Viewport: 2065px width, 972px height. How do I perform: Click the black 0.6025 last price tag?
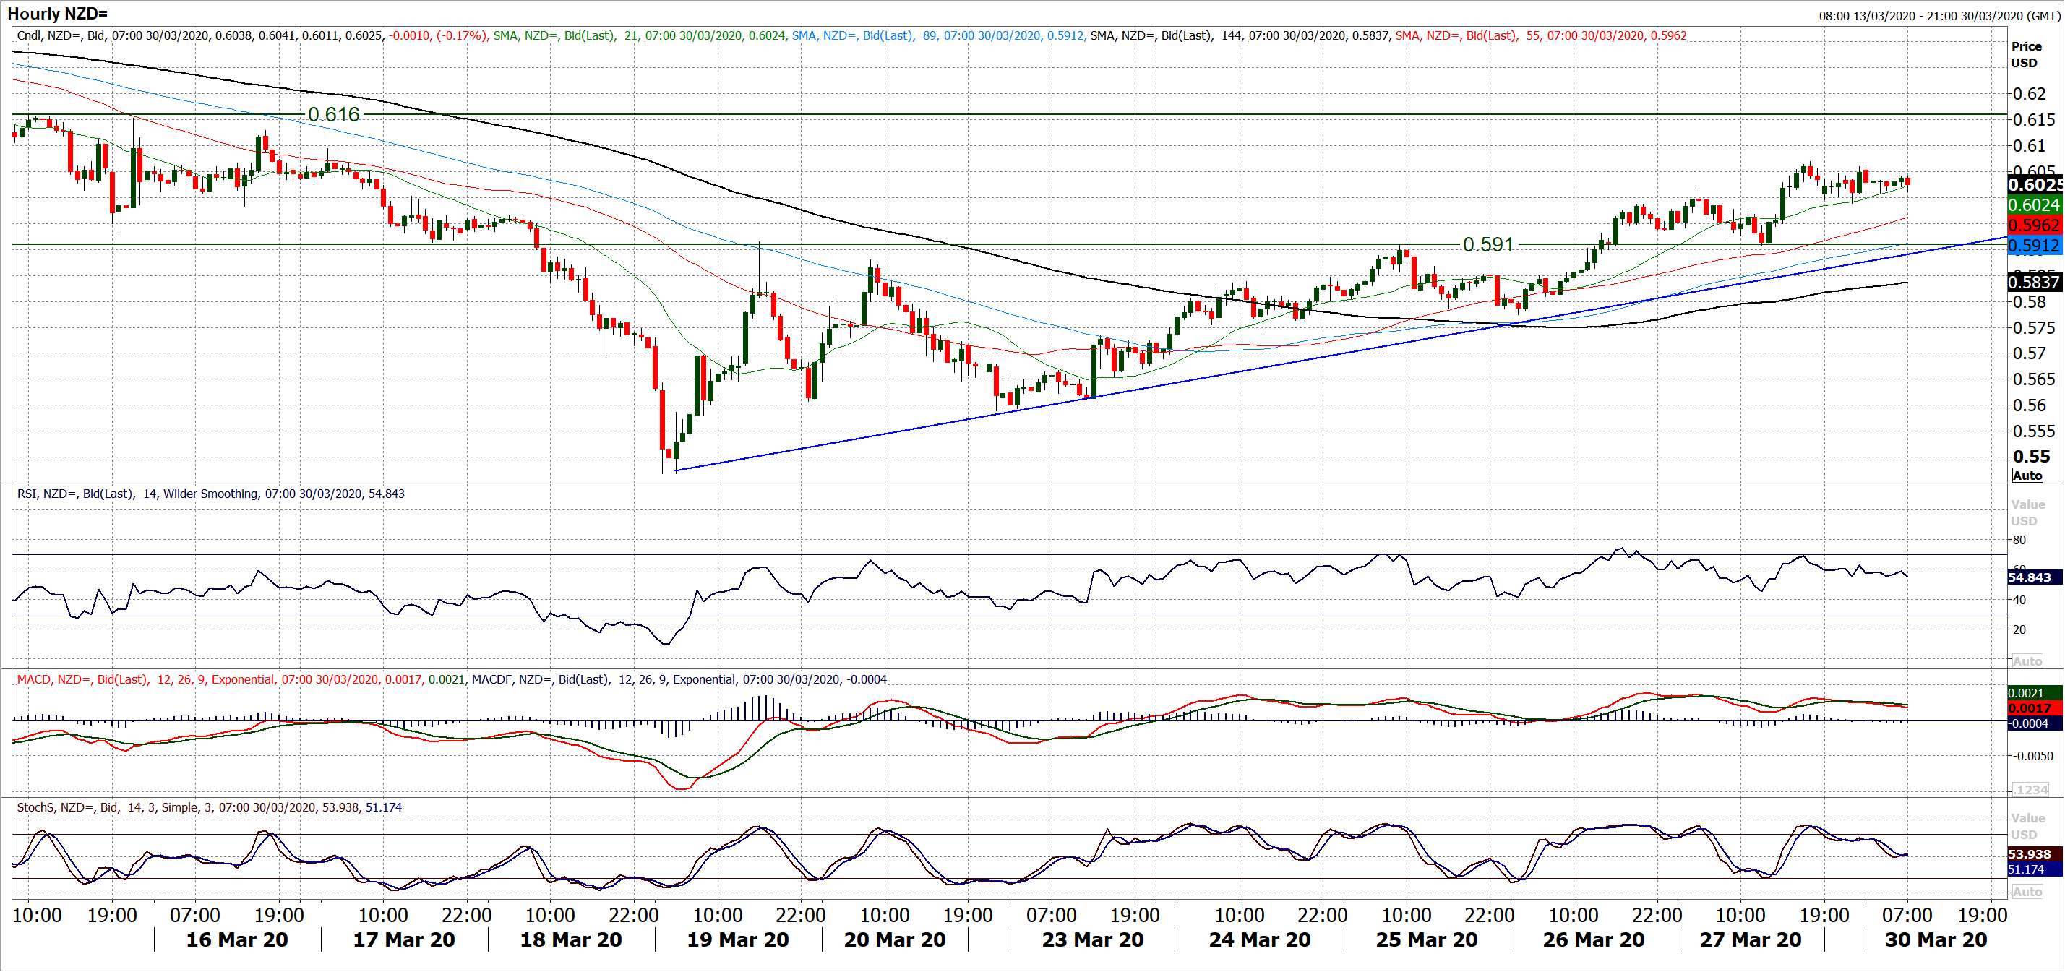2034,185
